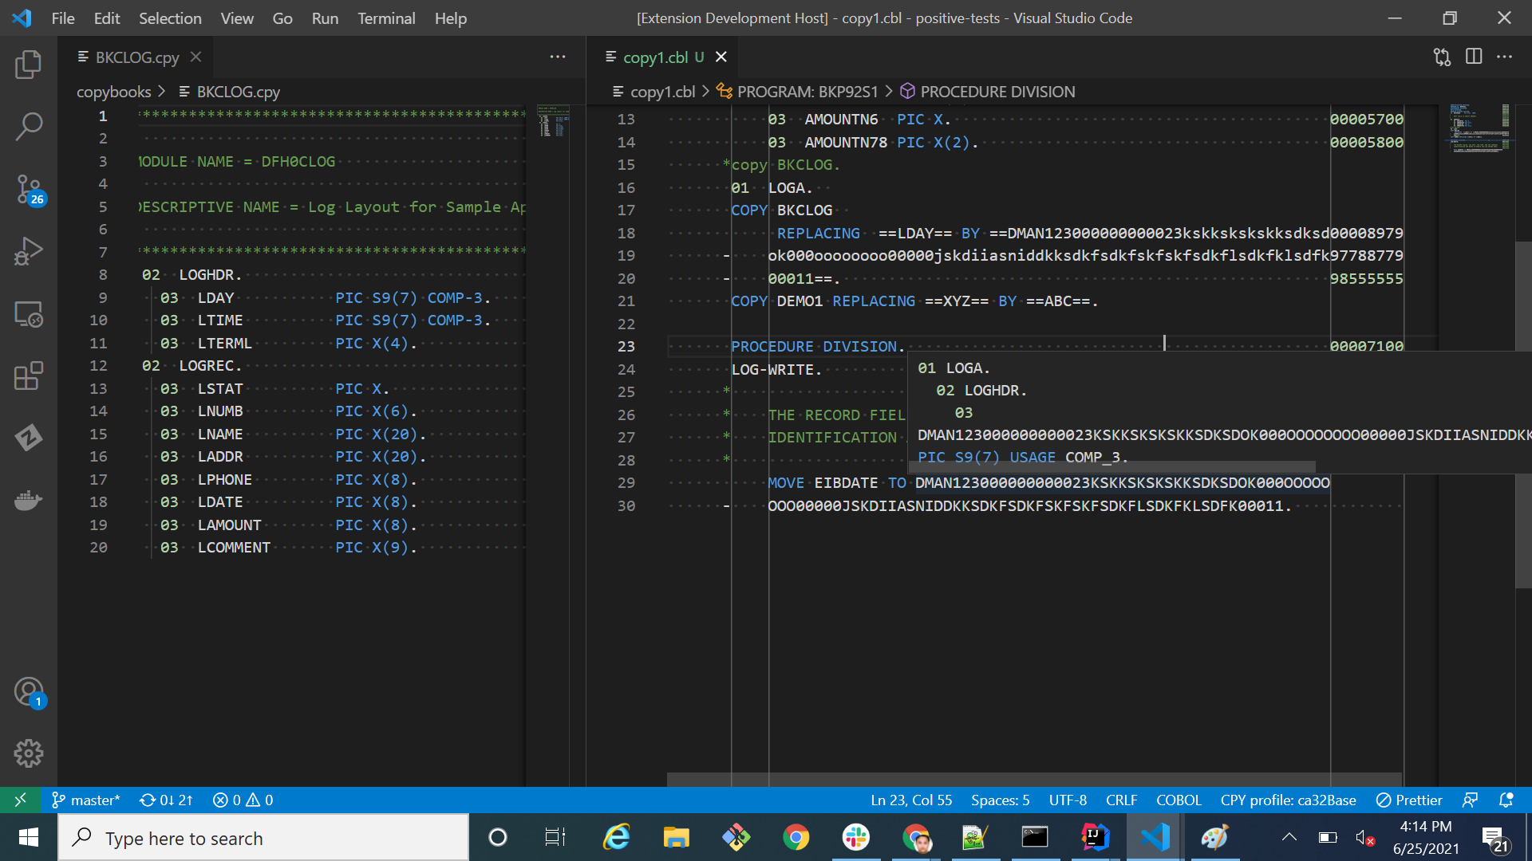This screenshot has height=861, width=1532.
Task: Split the copy1.cbl editor right
Action: coord(1474,57)
